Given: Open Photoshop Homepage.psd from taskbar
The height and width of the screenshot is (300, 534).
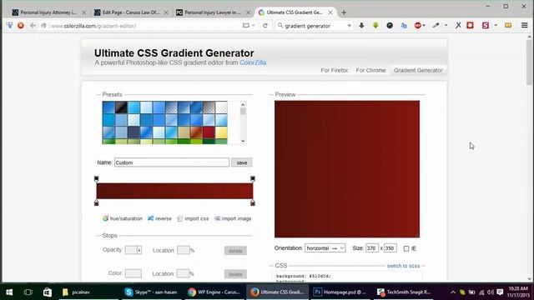Looking at the screenshot, I should coord(340,292).
